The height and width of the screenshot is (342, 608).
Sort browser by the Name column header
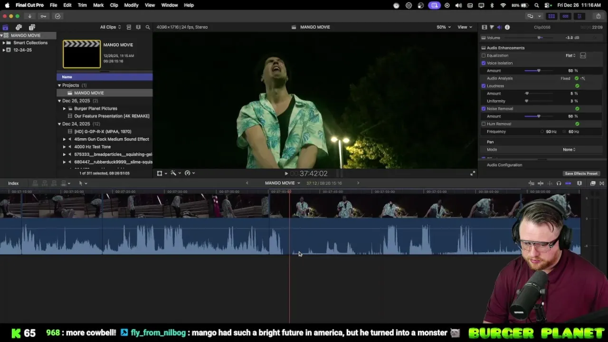[104, 77]
